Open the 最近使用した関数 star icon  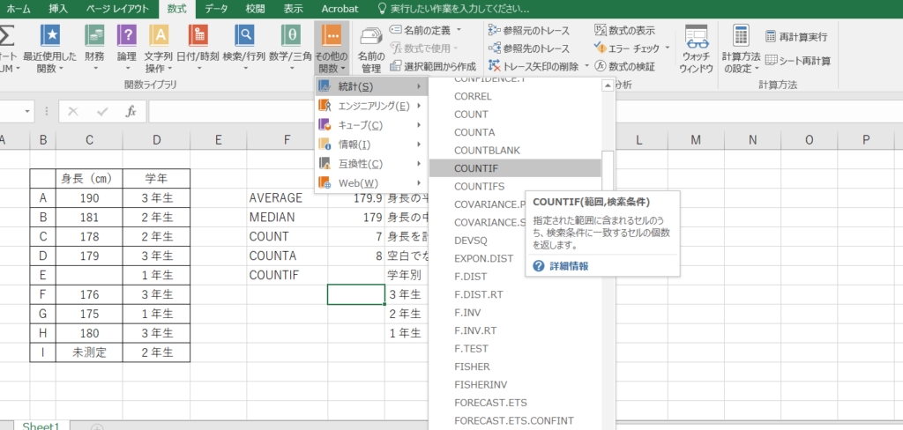pyautogui.click(x=49, y=36)
